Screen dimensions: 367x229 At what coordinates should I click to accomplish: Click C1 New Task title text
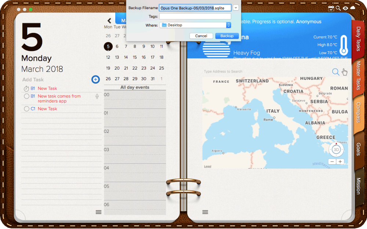click(47, 109)
